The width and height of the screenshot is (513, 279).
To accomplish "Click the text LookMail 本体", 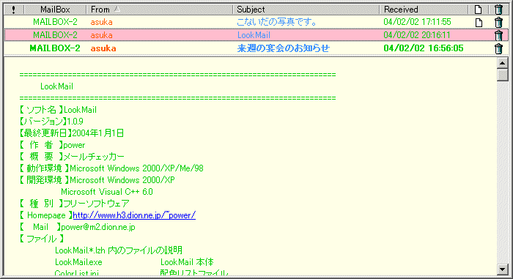I will tap(187, 262).
